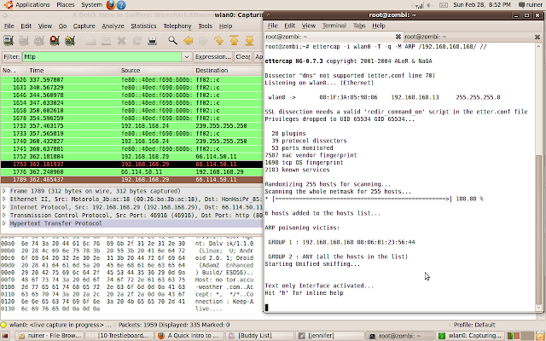
Task: Open help icon in top panel
Action: point(121,5)
